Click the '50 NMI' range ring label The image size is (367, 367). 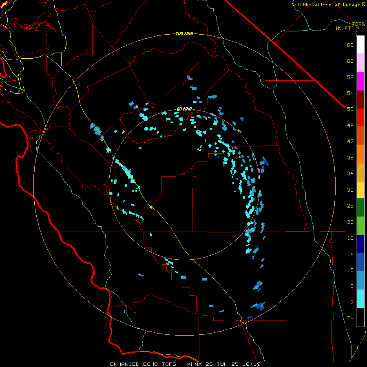tap(184, 109)
